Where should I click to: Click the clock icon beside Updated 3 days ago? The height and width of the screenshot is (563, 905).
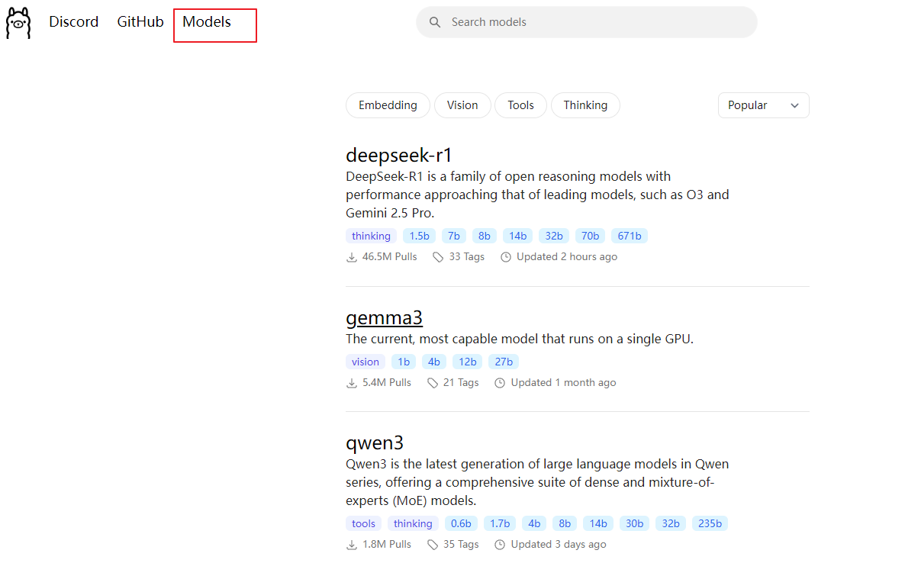tap(500, 545)
